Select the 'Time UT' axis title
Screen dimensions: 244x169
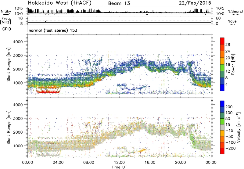pyautogui.click(x=119, y=167)
